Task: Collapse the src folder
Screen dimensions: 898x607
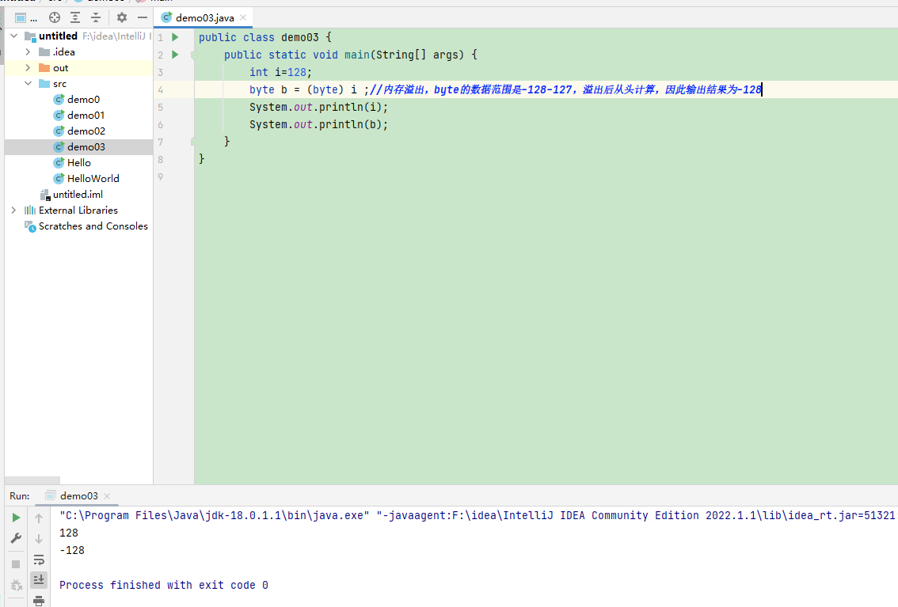Action: point(28,84)
